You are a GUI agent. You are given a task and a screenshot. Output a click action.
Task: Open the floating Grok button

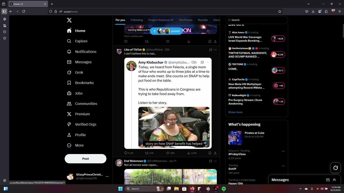(x=336, y=168)
